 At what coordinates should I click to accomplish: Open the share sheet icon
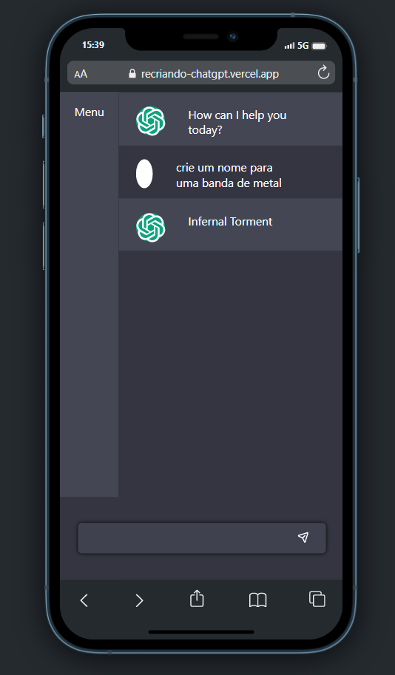197,598
